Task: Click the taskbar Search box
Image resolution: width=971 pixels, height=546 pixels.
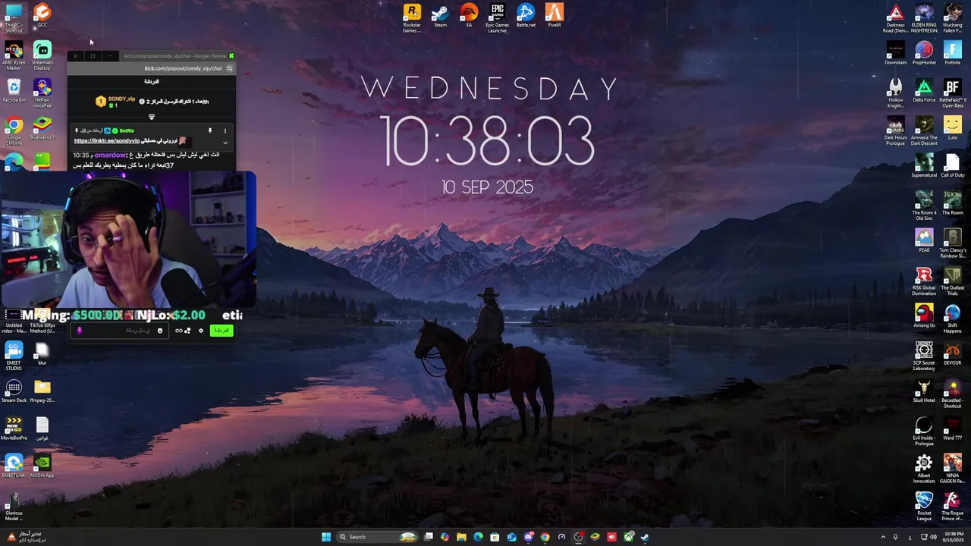Action: tap(378, 537)
